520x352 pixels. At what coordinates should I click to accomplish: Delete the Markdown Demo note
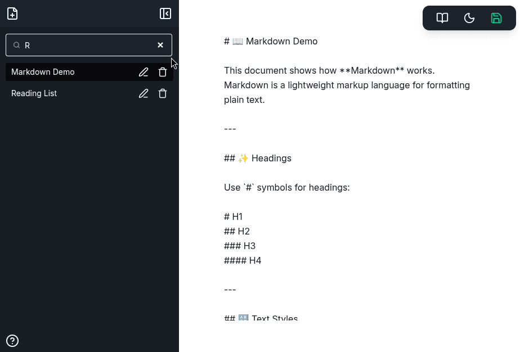point(163,72)
